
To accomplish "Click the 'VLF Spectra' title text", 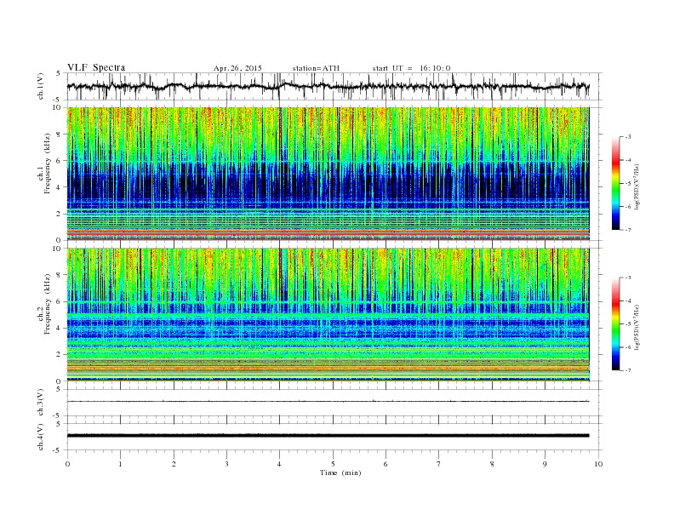I will [96, 67].
